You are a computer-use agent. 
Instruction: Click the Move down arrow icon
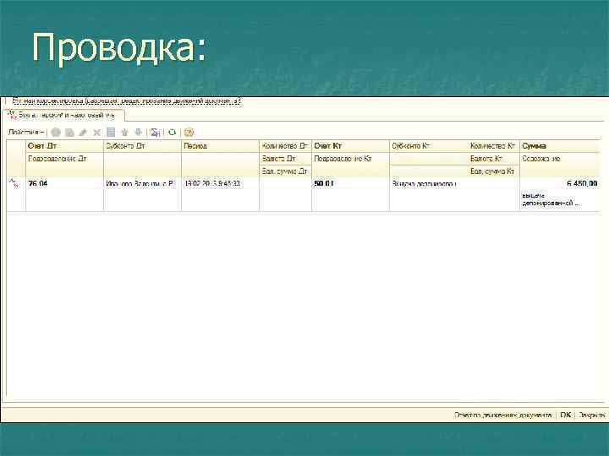(138, 133)
